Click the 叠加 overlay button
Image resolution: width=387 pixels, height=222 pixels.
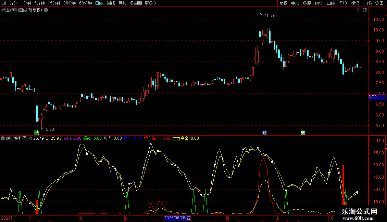295,3
